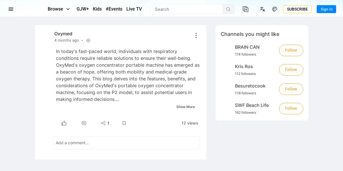Open the theme palette icon
343x171 pixels.
pyautogui.click(x=275, y=9)
